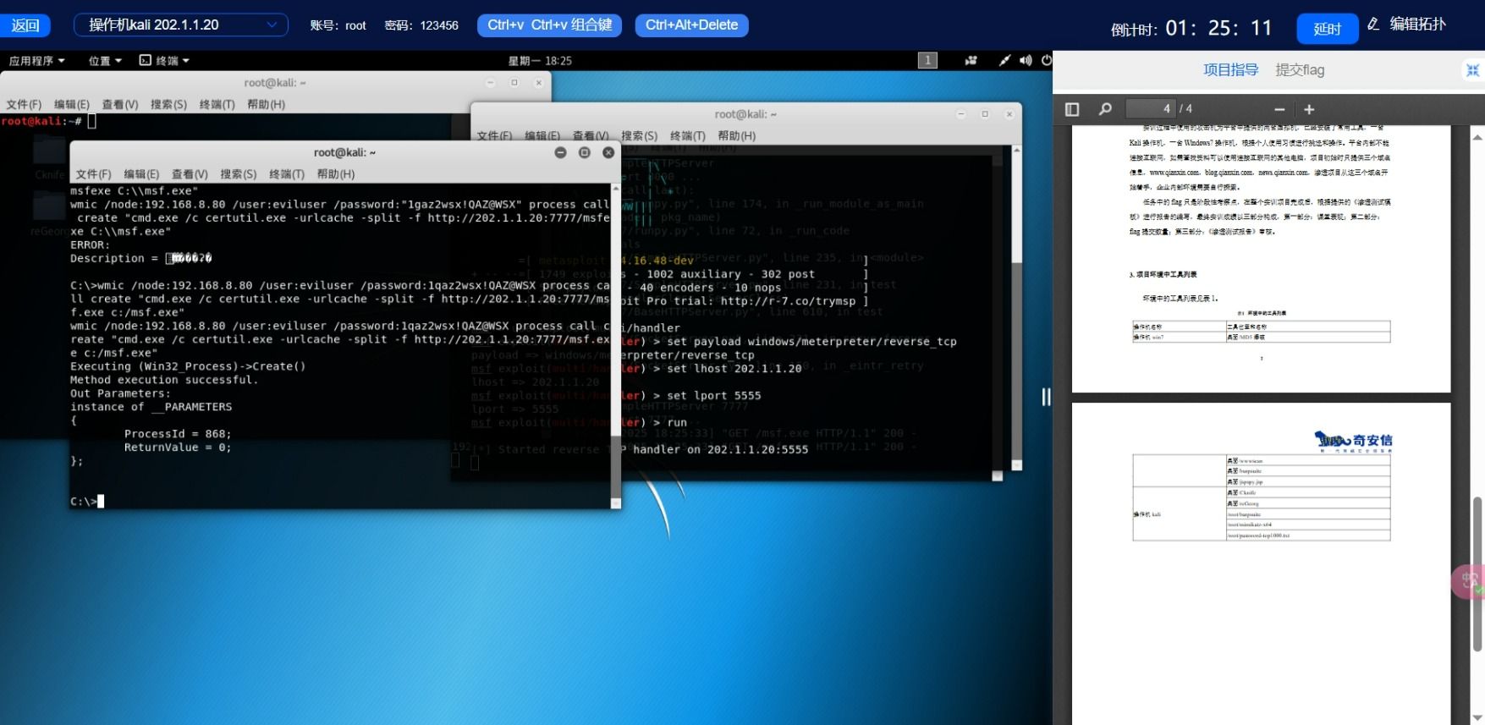
Task: Click the msfconsole terminal's vertical scrollbar
Action: coord(1016,309)
